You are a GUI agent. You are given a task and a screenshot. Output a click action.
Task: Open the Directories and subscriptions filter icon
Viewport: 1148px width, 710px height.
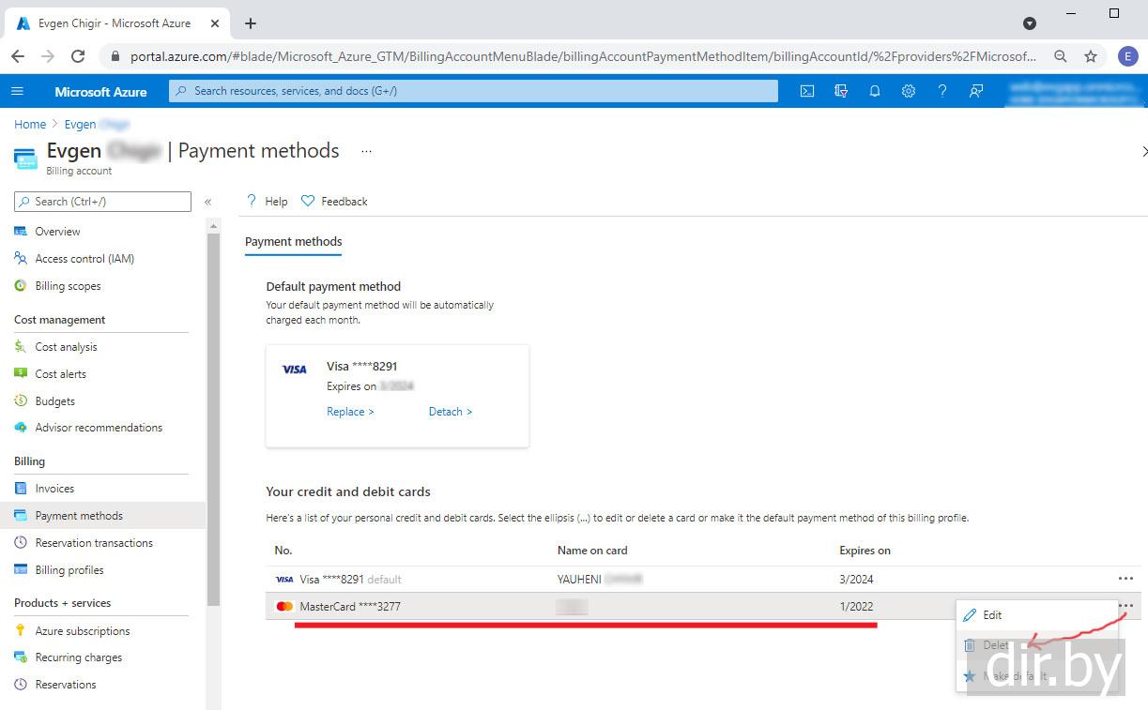(840, 91)
